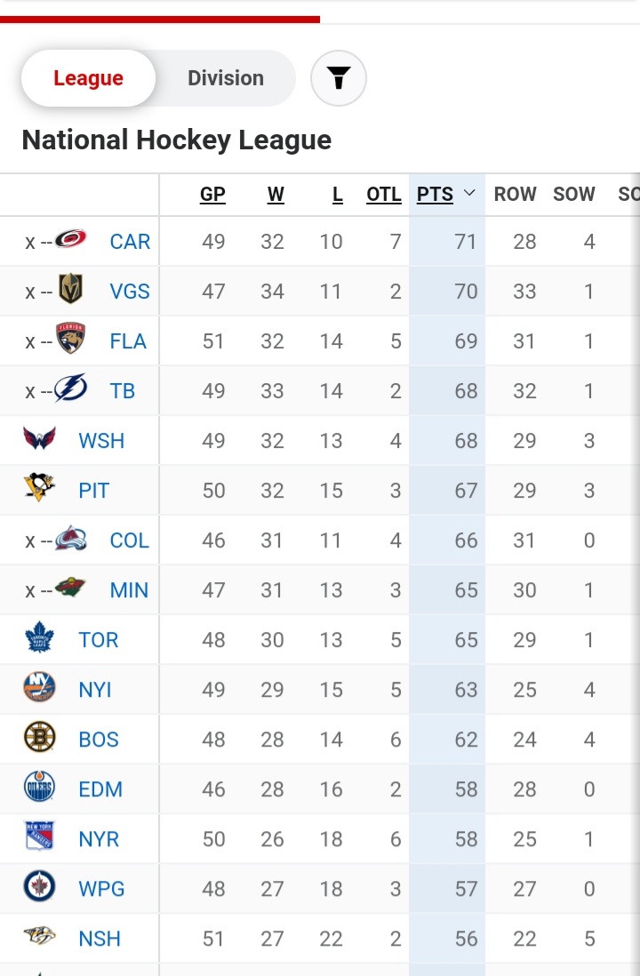The width and height of the screenshot is (640, 976).
Task: Open the EDM team link
Action: (100, 789)
